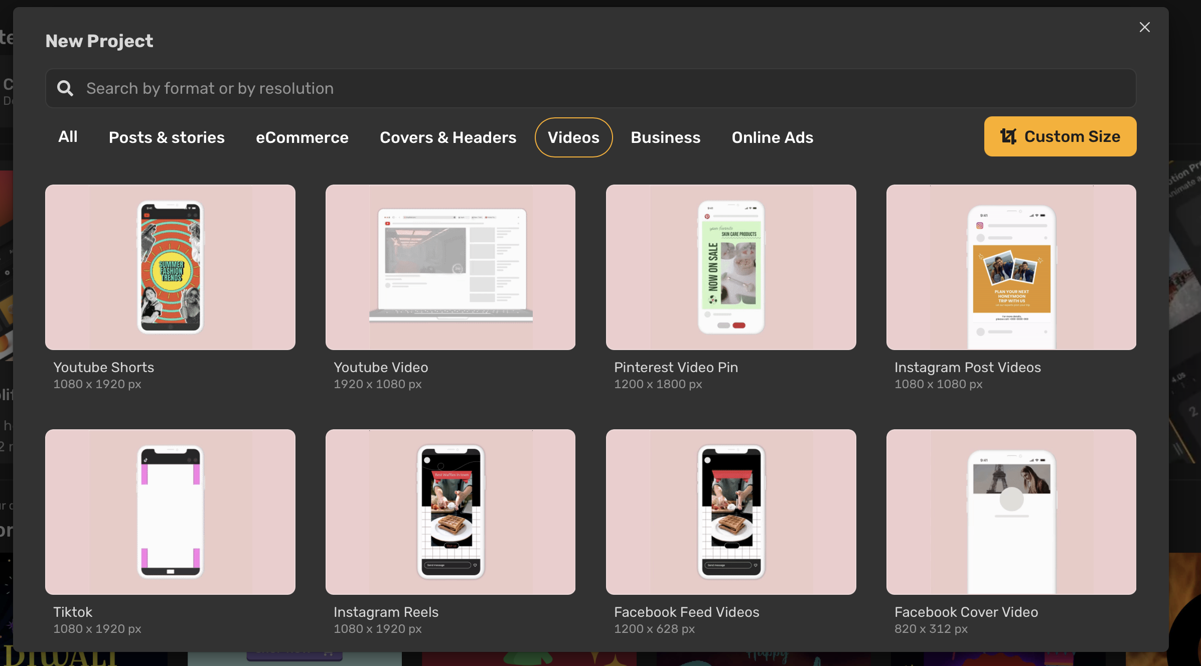Open the Online Ads category
The width and height of the screenshot is (1201, 666).
772,137
